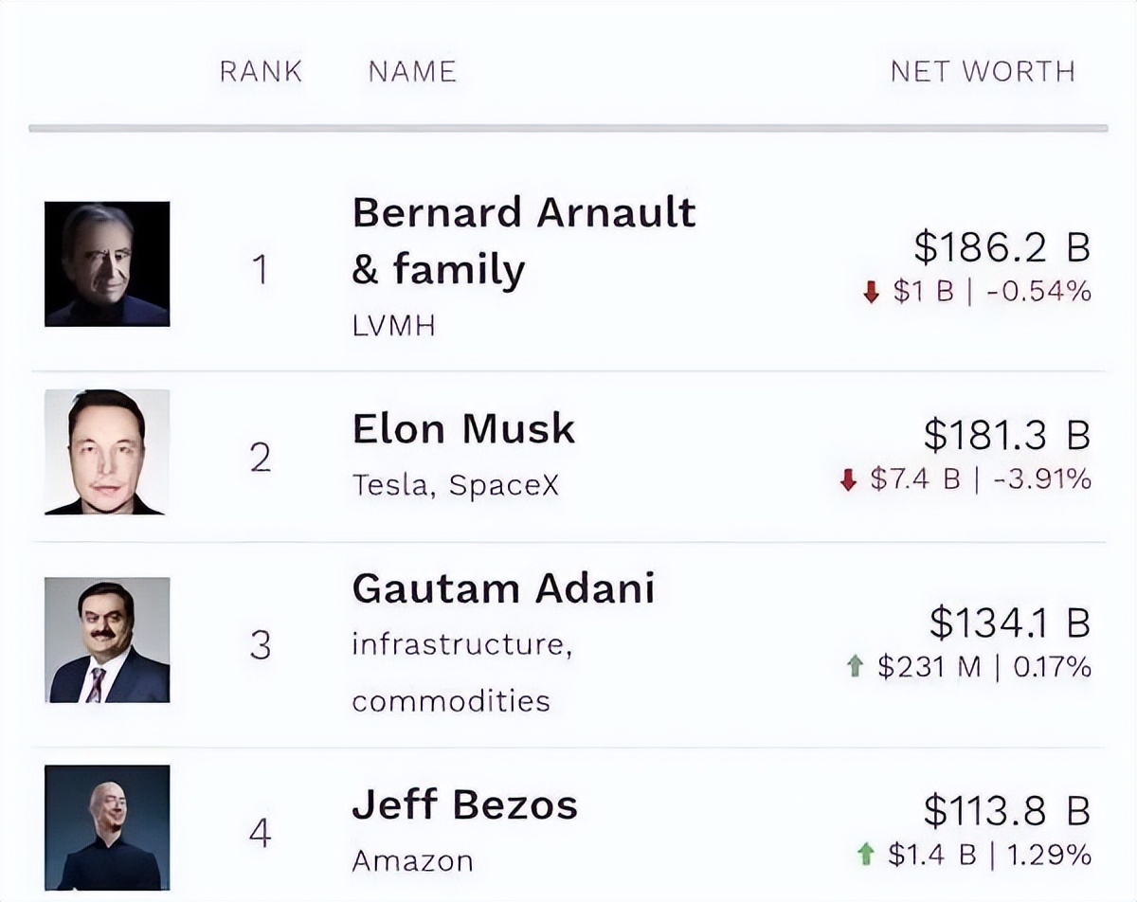Click the green up arrow beside $1.4 B

pos(865,856)
